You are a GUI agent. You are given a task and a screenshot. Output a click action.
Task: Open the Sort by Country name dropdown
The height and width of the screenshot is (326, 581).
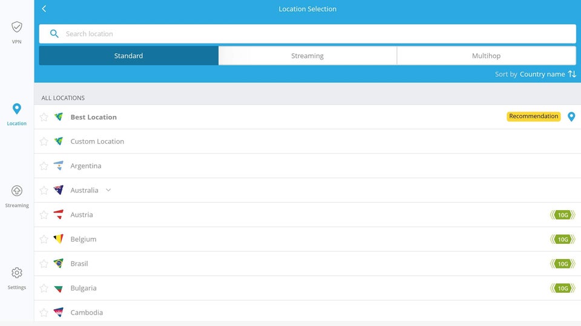[x=542, y=74]
